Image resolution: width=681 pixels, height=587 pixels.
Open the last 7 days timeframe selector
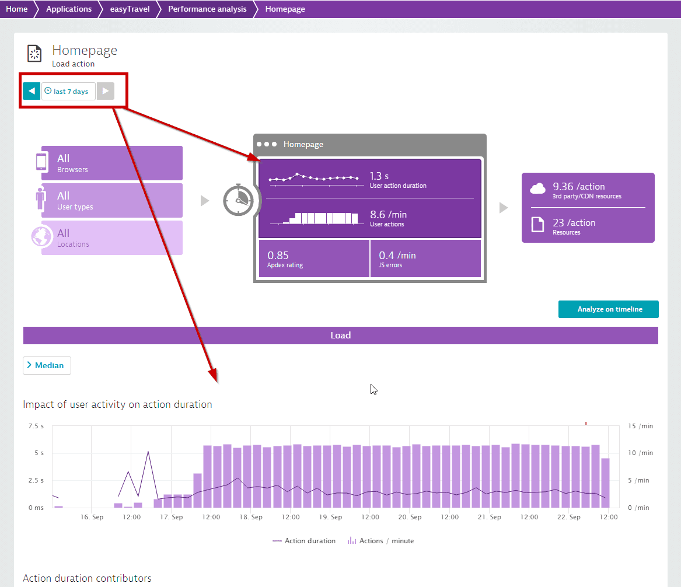[68, 91]
